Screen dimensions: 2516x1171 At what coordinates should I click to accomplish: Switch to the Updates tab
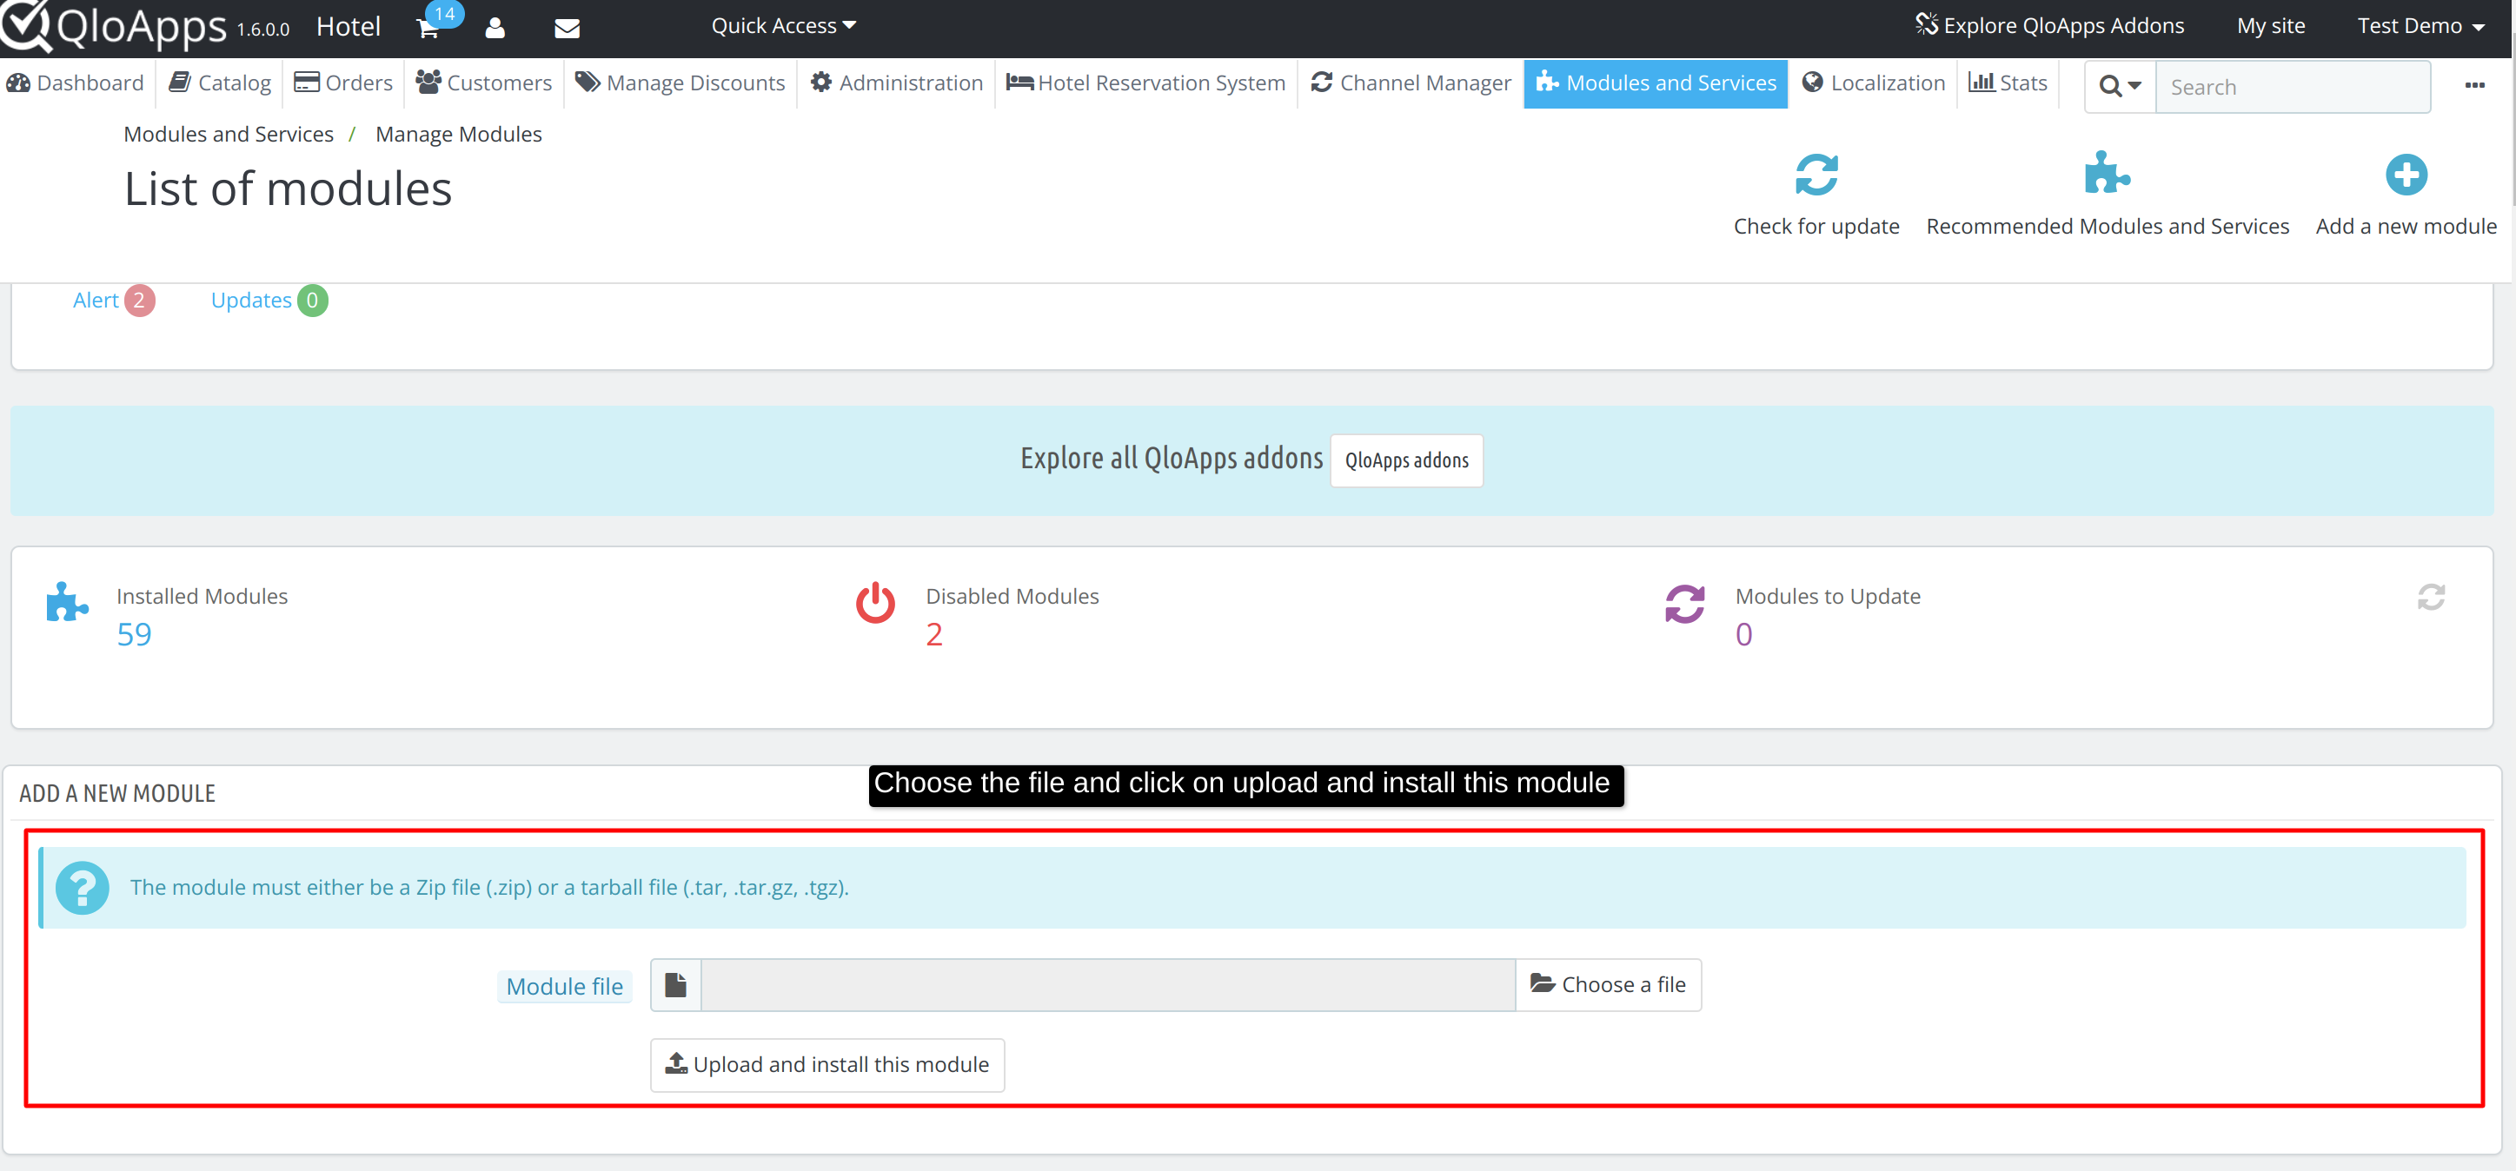pos(269,301)
